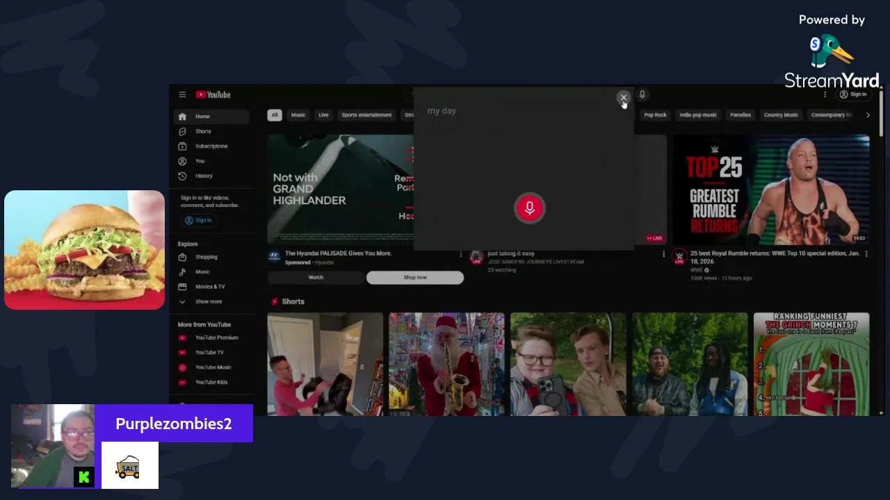Click the Shorts section heading
Viewport: 890px width, 500px height.
pyautogui.click(x=293, y=301)
